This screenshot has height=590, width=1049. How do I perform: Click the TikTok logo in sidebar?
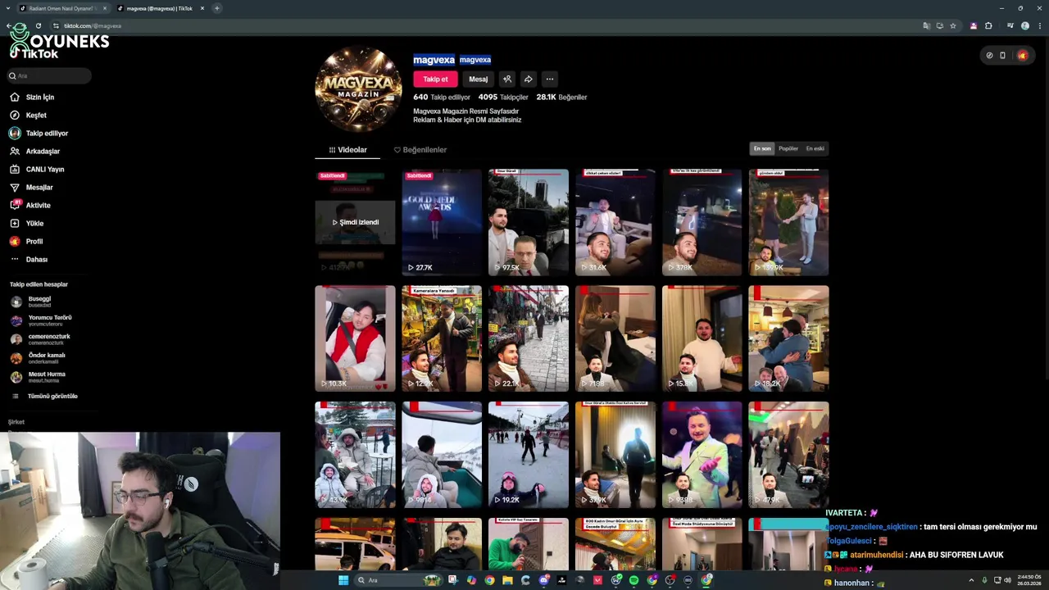(x=34, y=54)
